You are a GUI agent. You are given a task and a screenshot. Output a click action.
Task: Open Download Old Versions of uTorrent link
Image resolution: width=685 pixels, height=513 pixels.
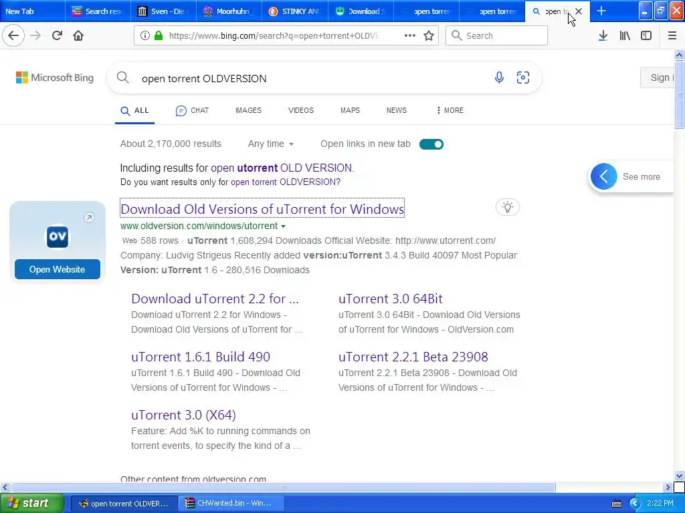pyautogui.click(x=262, y=209)
